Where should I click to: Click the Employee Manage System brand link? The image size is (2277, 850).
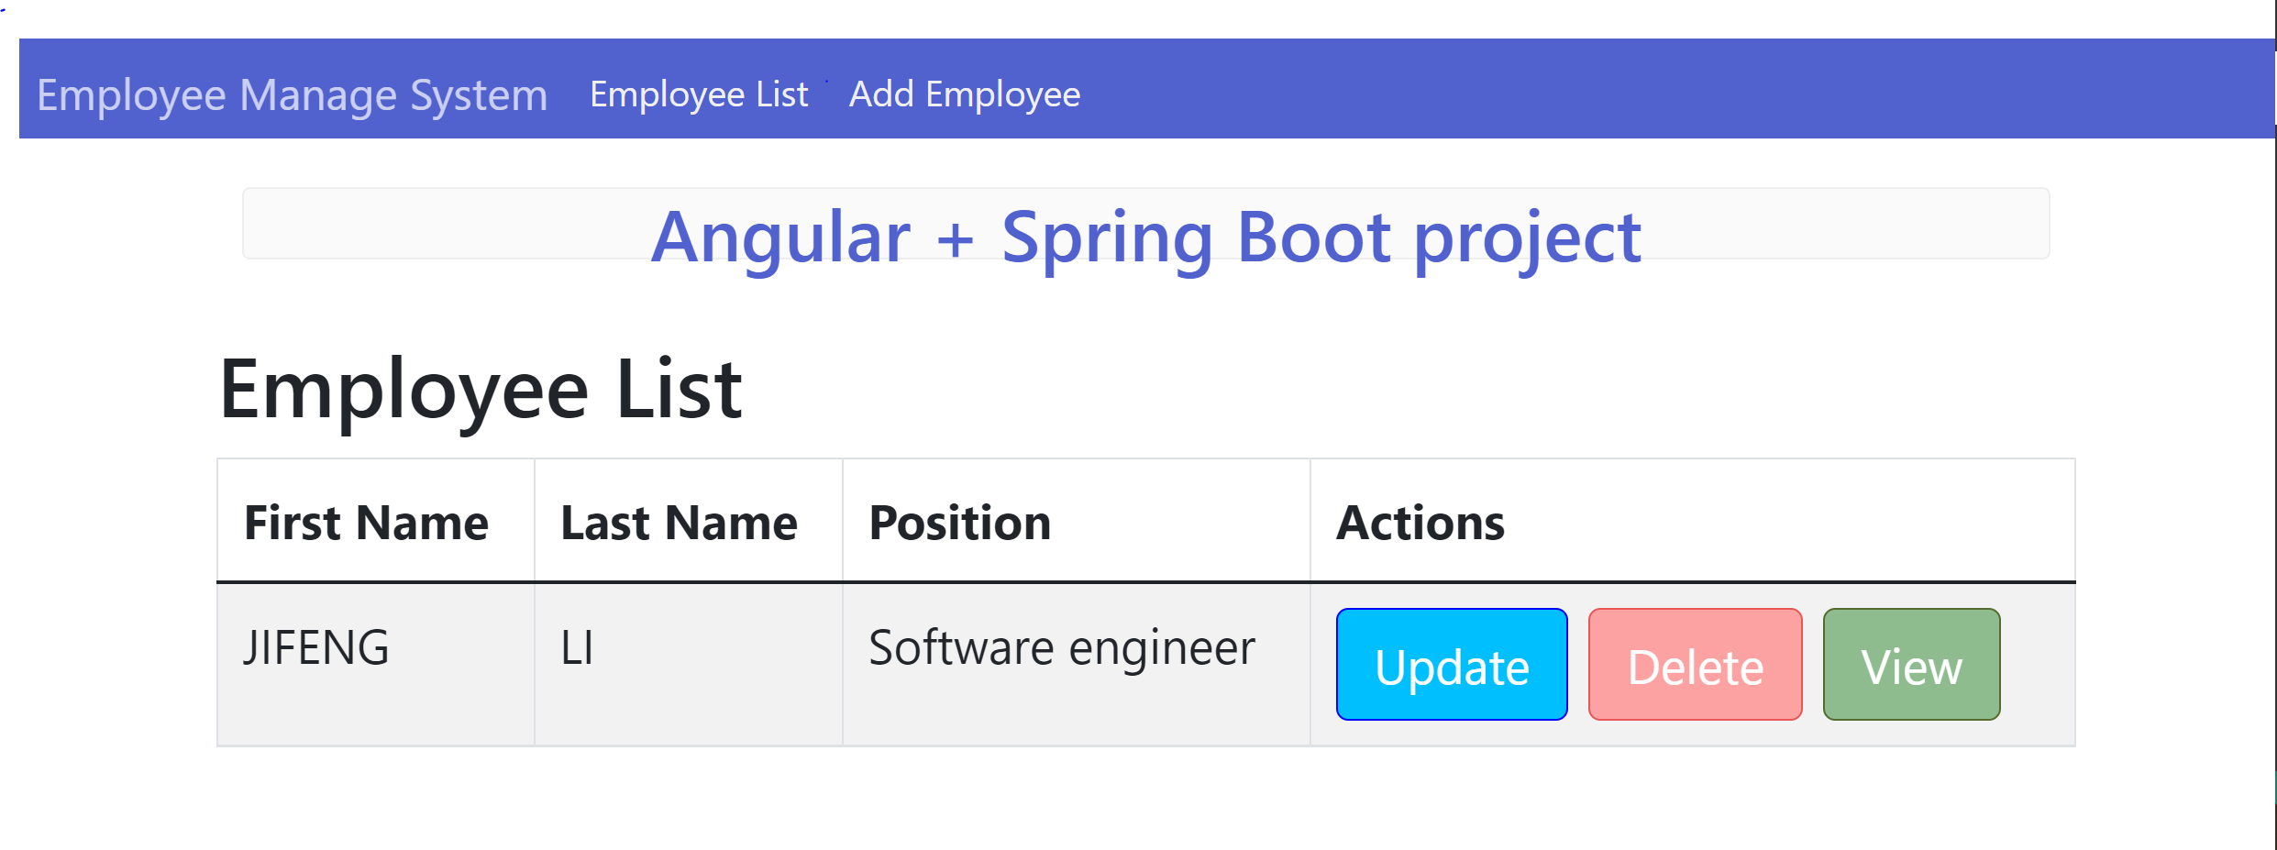(292, 94)
